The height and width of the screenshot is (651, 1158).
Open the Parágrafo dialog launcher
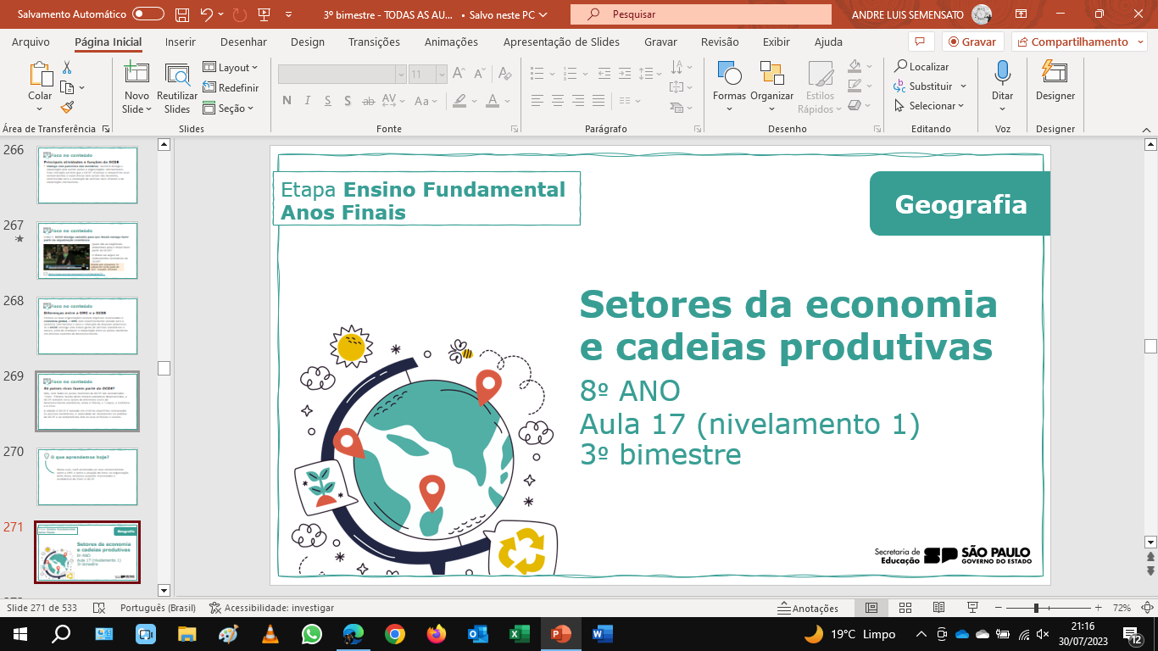coord(697,129)
